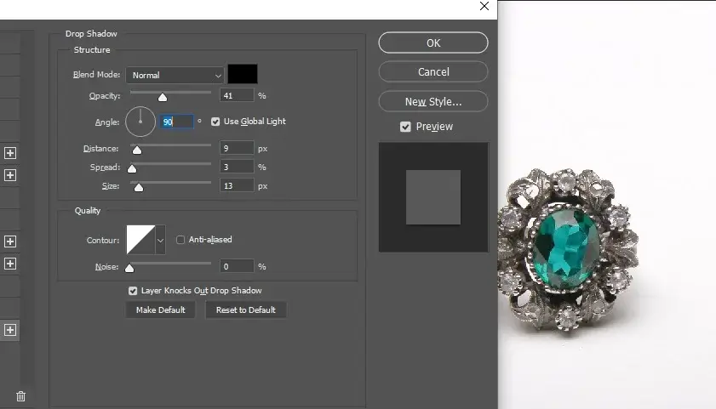Delete the effect with the trash icon

(x=20, y=396)
